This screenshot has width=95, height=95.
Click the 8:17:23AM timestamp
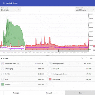(x=5, y=58)
